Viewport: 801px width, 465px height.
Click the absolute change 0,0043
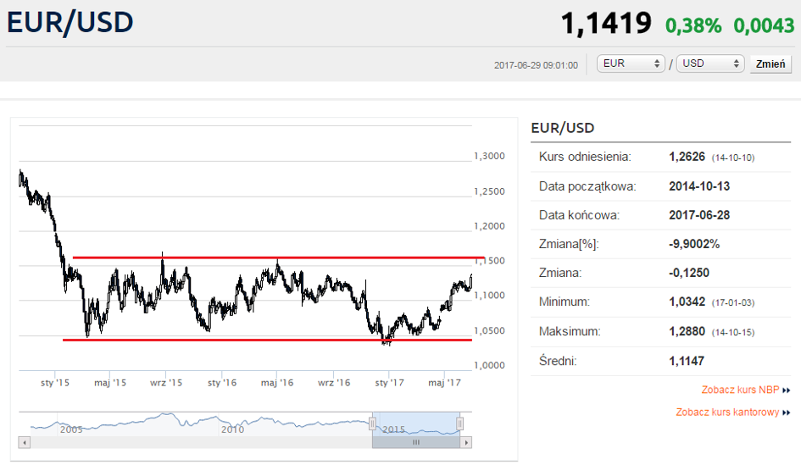[x=764, y=25]
